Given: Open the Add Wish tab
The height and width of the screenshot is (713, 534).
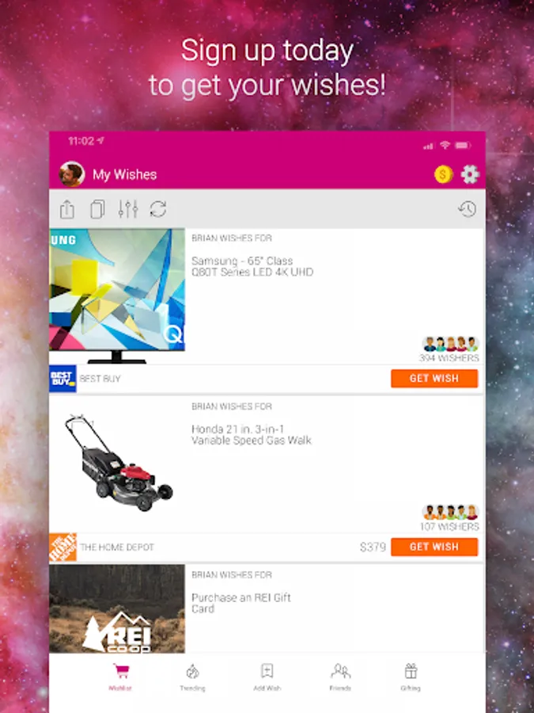Looking at the screenshot, I should coord(267,677).
